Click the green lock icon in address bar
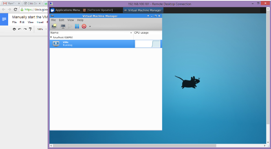This screenshot has width=271, height=149. pos(22,9)
